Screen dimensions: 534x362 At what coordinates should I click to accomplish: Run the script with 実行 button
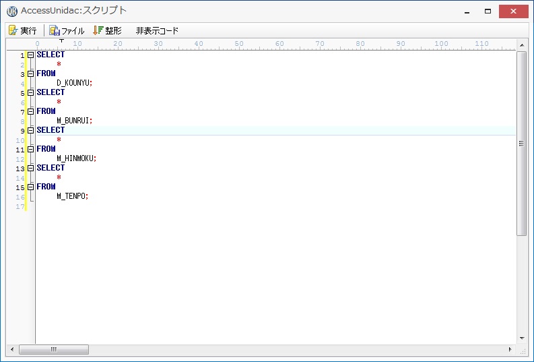[22, 31]
